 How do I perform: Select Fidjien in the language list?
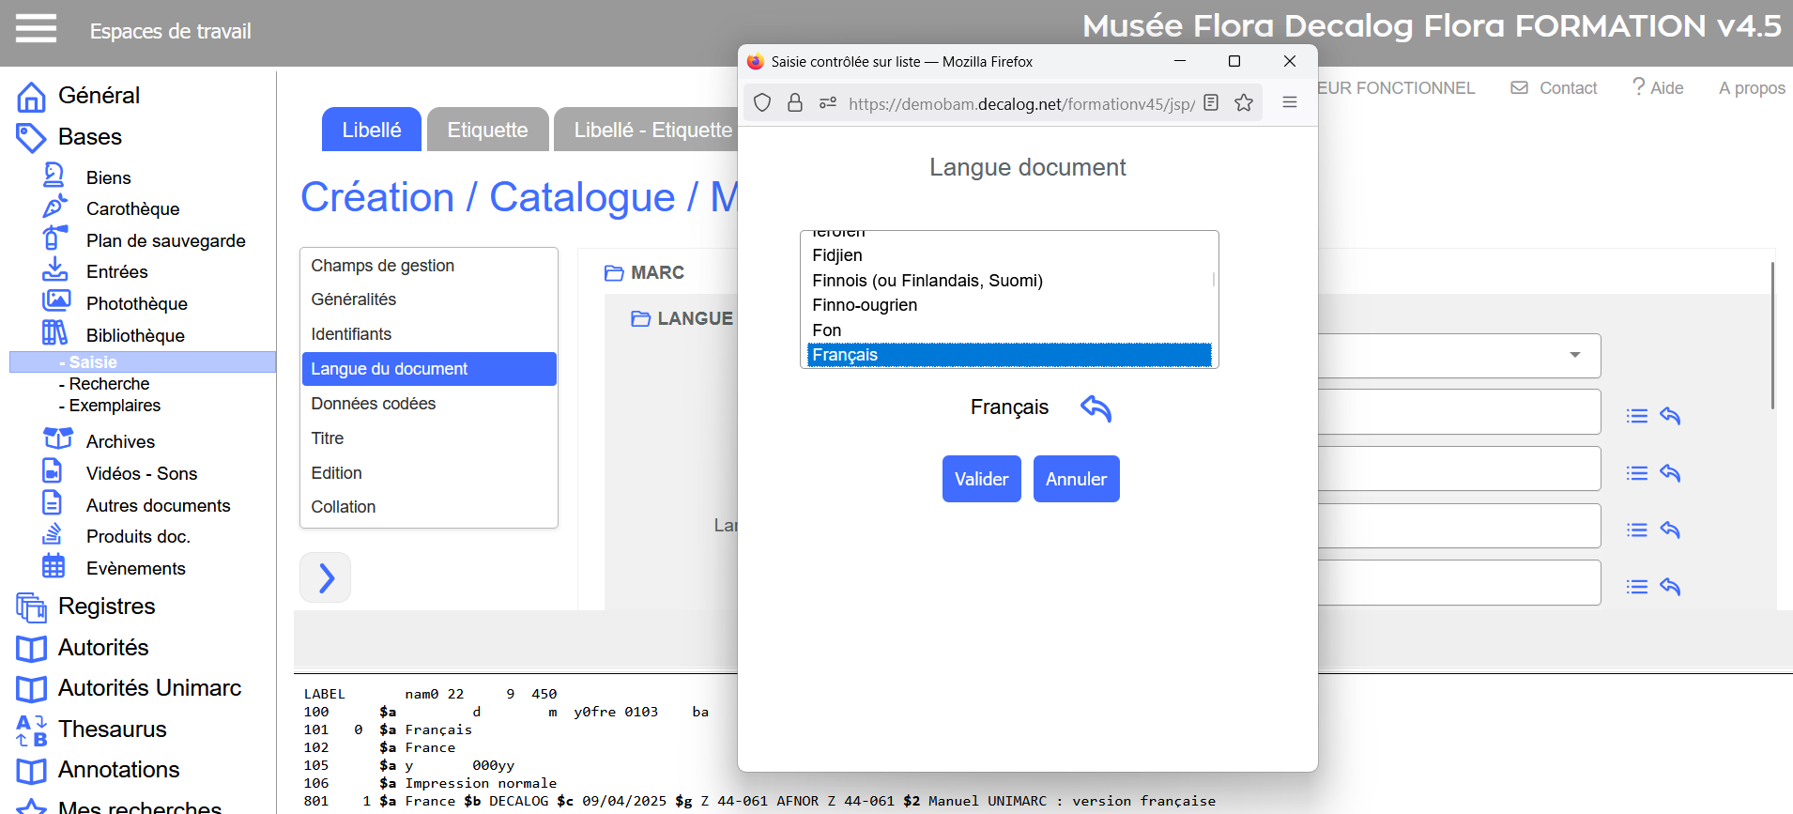click(x=837, y=255)
